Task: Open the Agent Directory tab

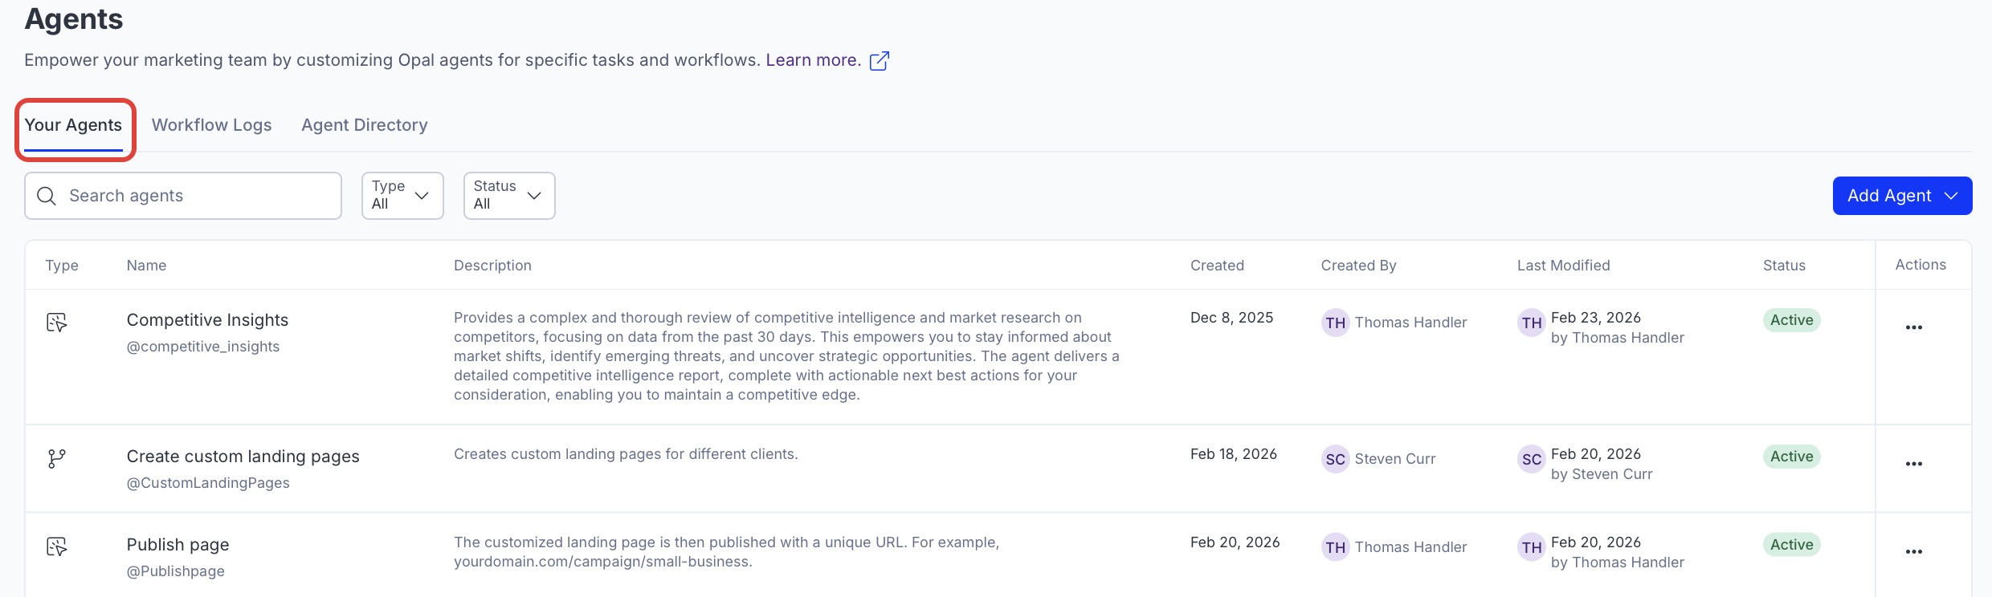Action: pos(364,125)
